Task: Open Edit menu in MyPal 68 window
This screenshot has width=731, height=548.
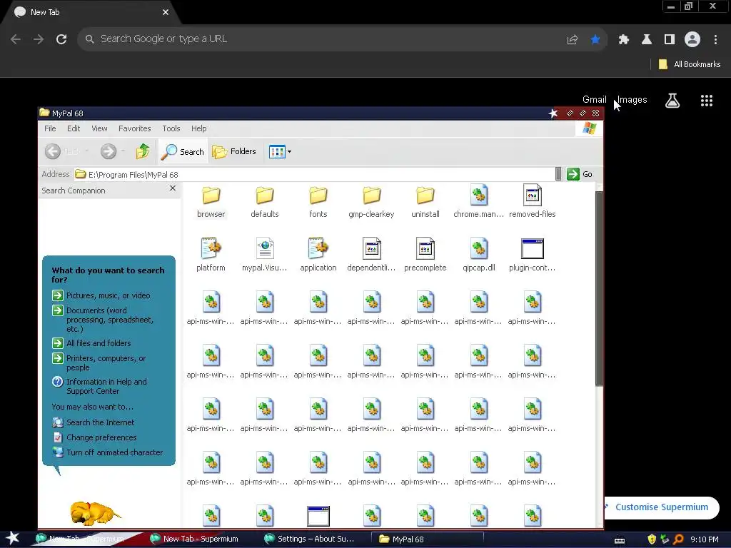Action: click(74, 128)
